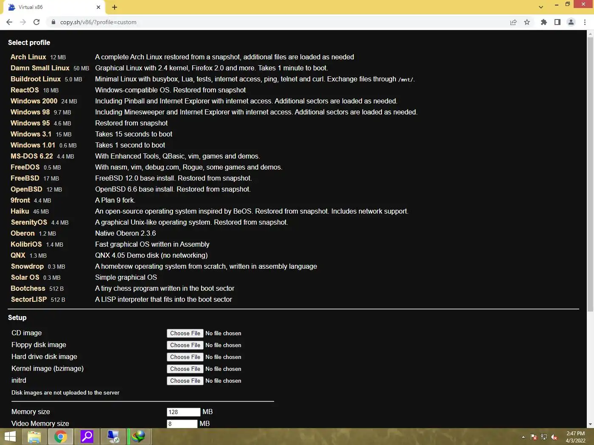The width and height of the screenshot is (594, 445).
Task: Open the green globe app in the taskbar
Action: pos(139,437)
